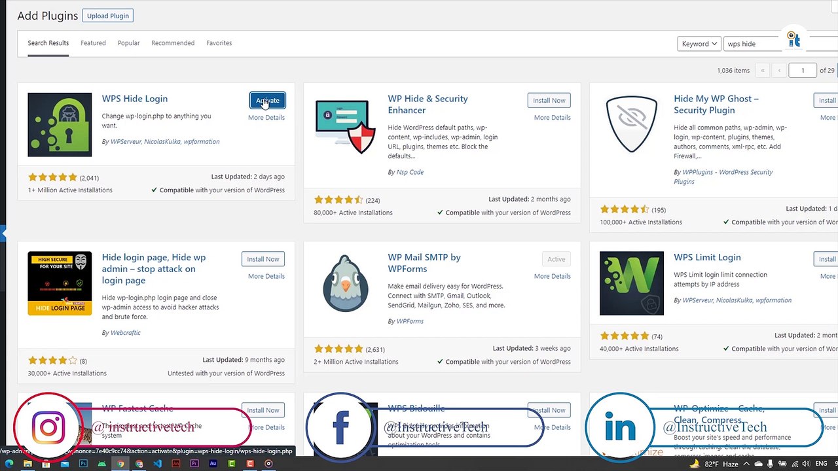This screenshot has height=471, width=838.
Task: Click the Active button for WP Mail SMTP
Action: pyautogui.click(x=556, y=259)
